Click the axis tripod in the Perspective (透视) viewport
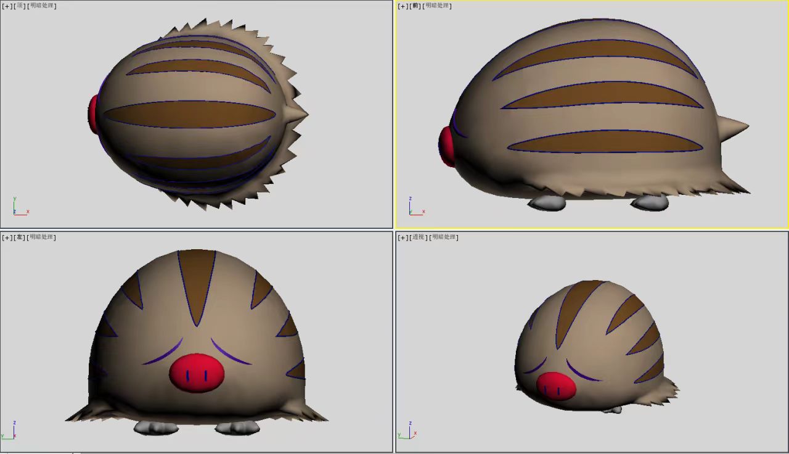This screenshot has height=454, width=789. (x=408, y=431)
